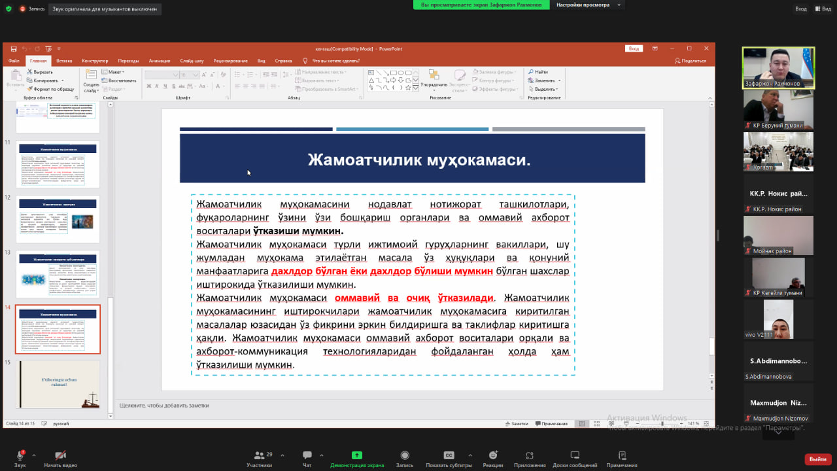Expand audio options arrow next to microphone

pos(34,455)
